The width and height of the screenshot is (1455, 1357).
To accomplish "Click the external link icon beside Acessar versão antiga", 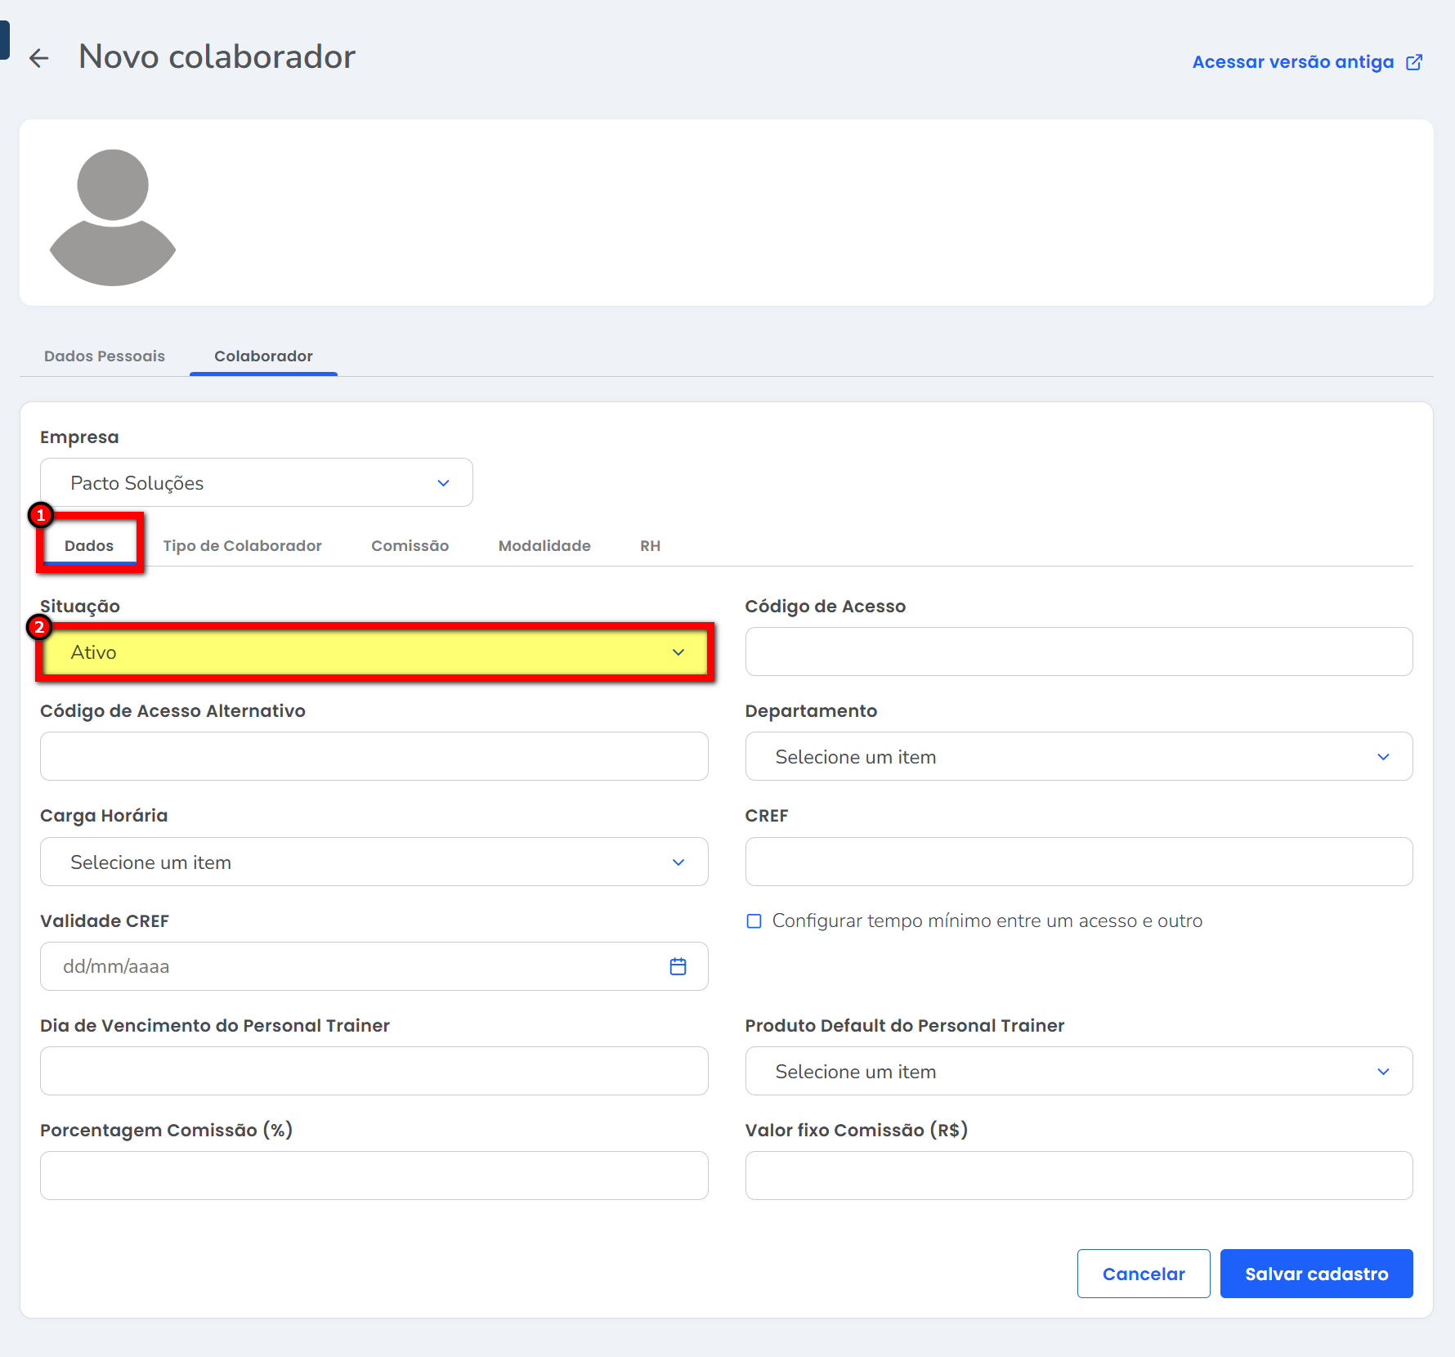I will coord(1414,63).
